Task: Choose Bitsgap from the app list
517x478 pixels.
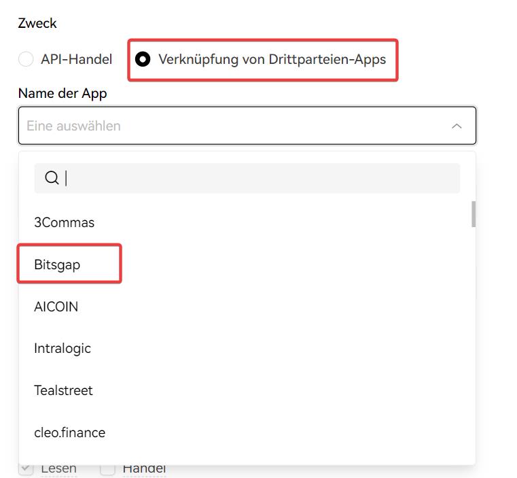Action: pos(57,264)
